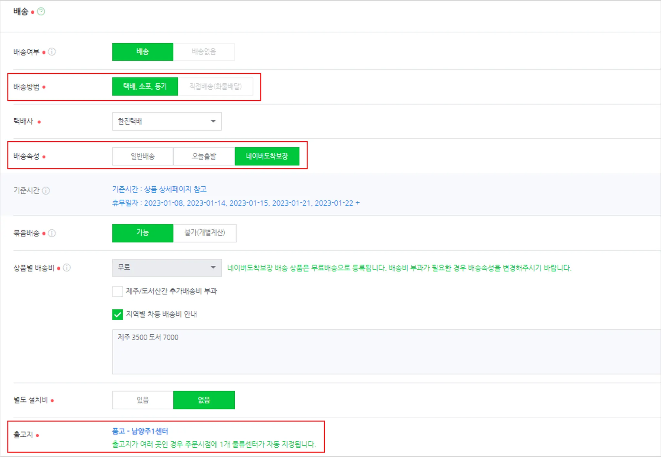Select 불가(개별계산) for 묶음배송
The image size is (661, 457).
[205, 233]
